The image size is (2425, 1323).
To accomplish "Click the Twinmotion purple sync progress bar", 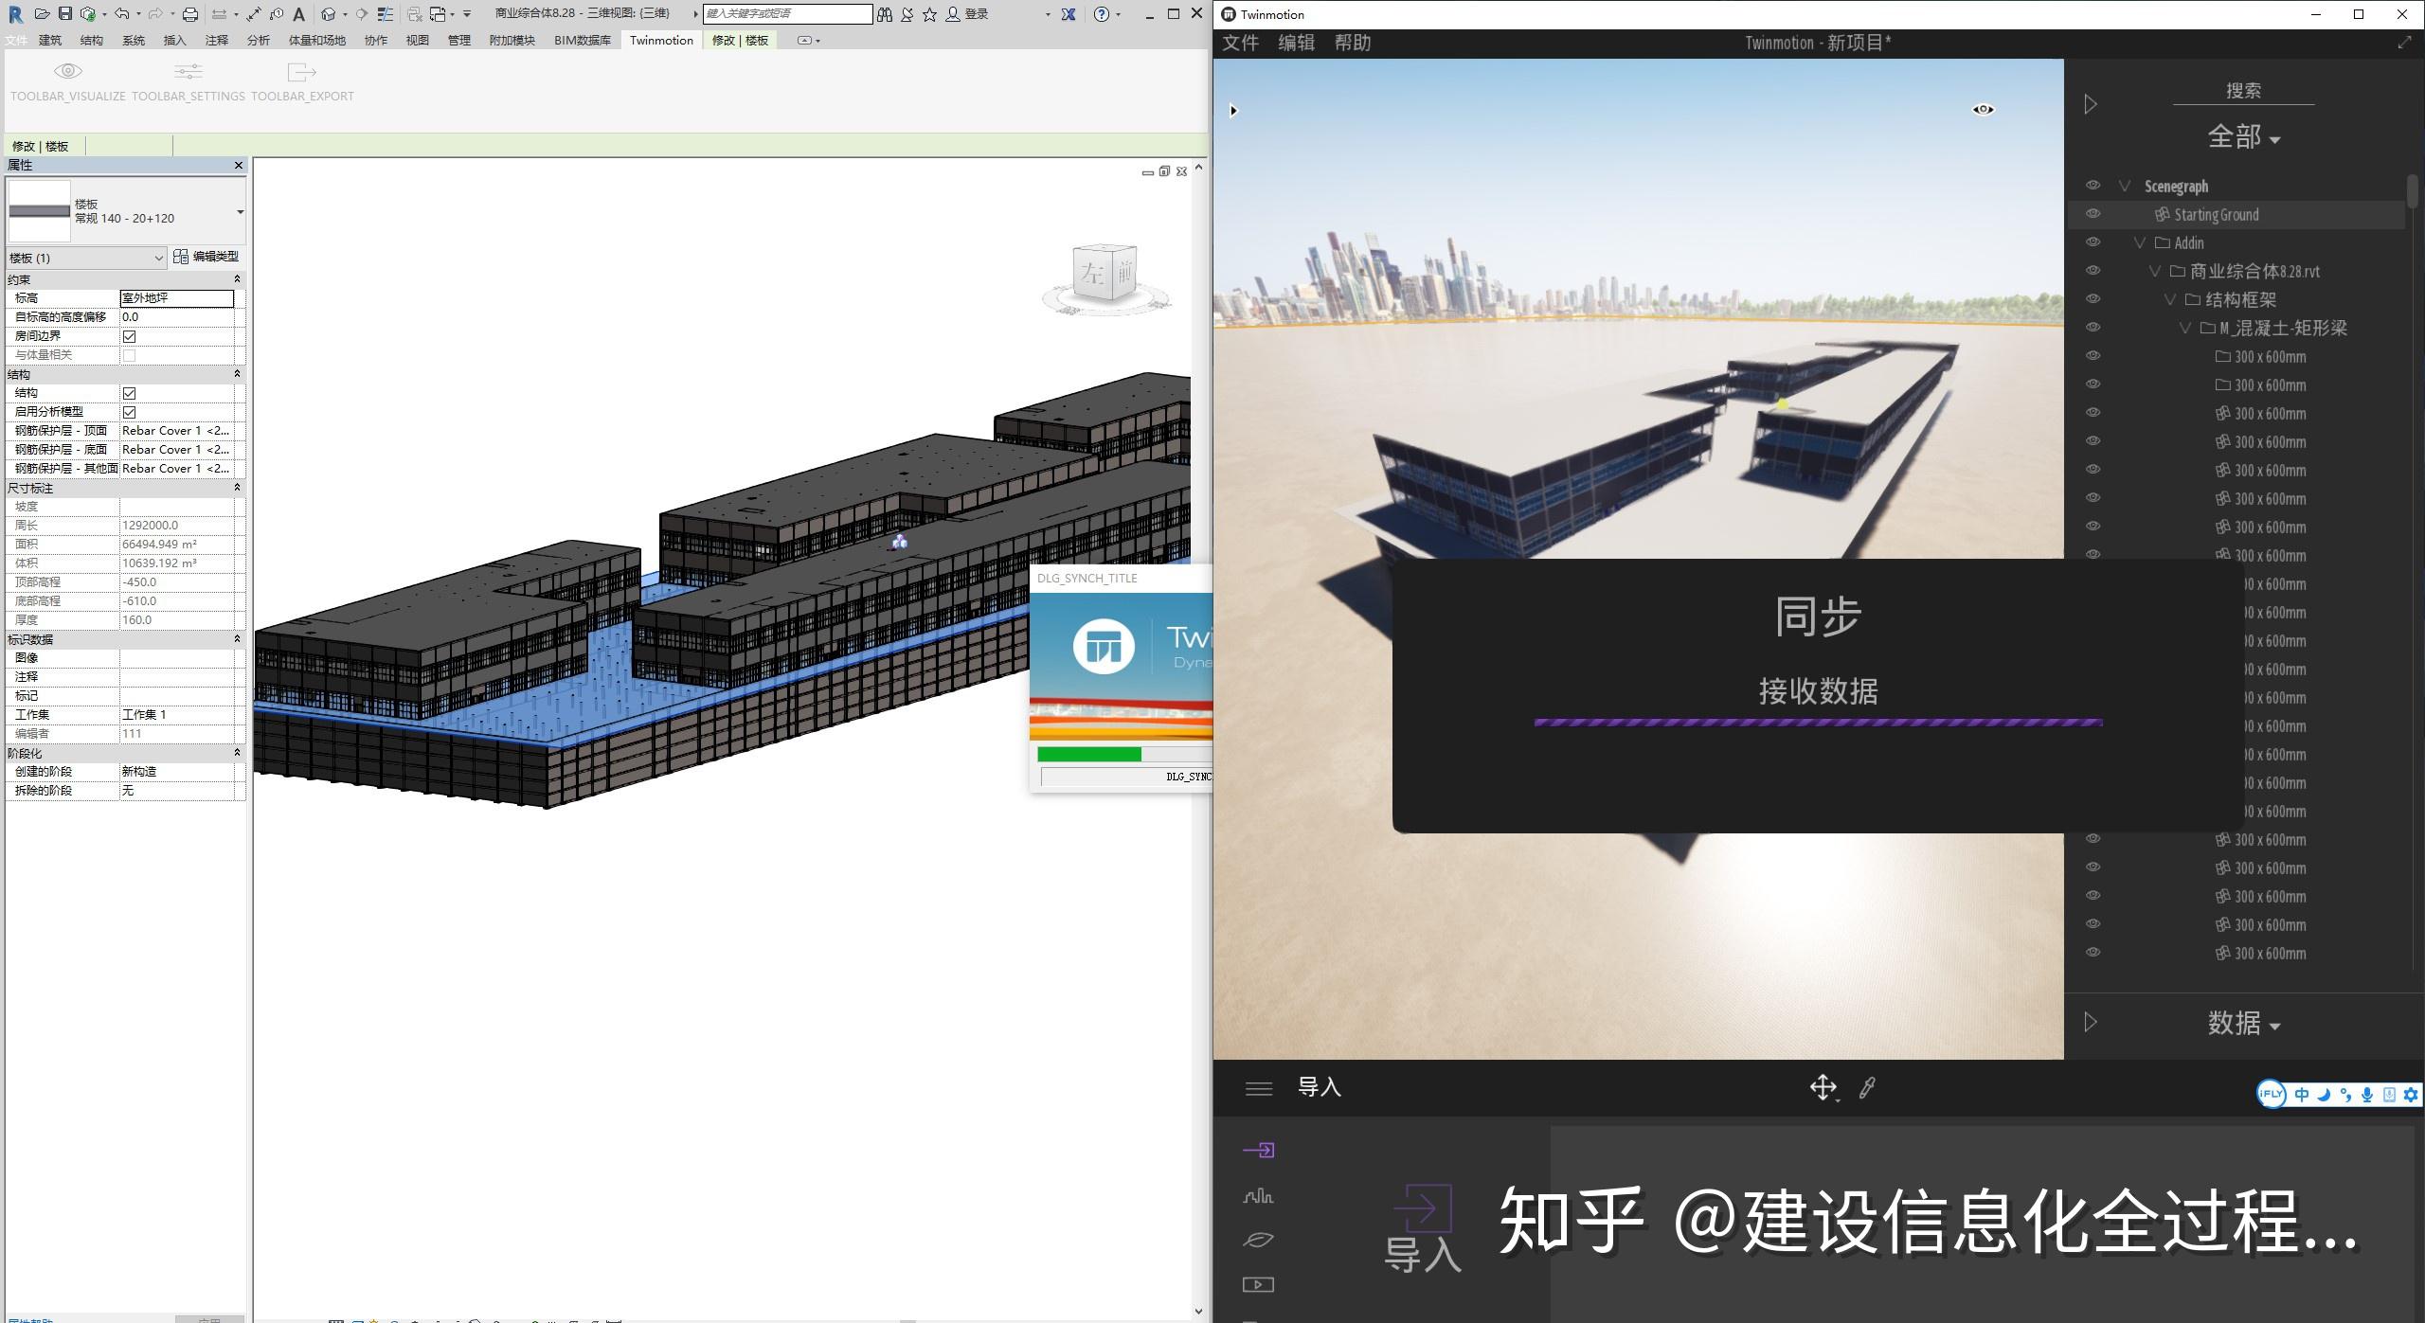I will [x=1818, y=723].
